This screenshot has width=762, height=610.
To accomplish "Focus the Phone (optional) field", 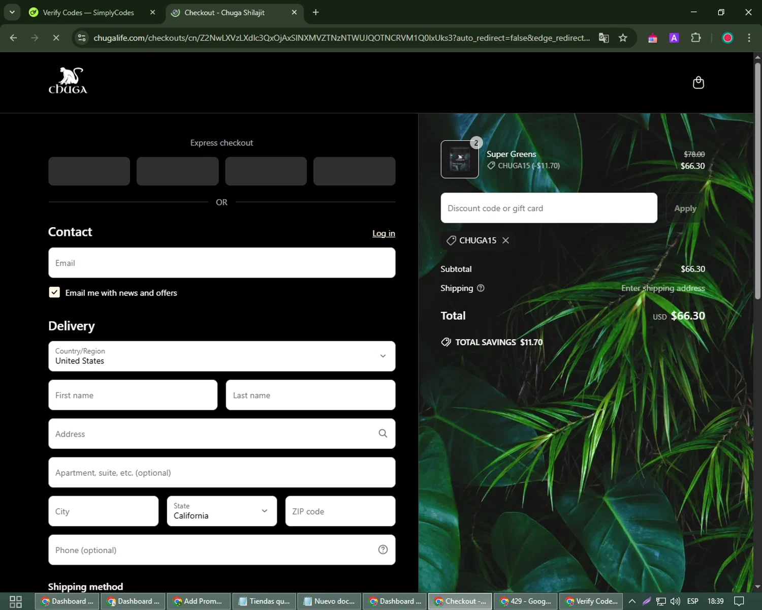I will coord(221,550).
